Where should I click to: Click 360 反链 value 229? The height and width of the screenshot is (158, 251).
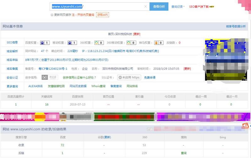[x=144, y=153]
